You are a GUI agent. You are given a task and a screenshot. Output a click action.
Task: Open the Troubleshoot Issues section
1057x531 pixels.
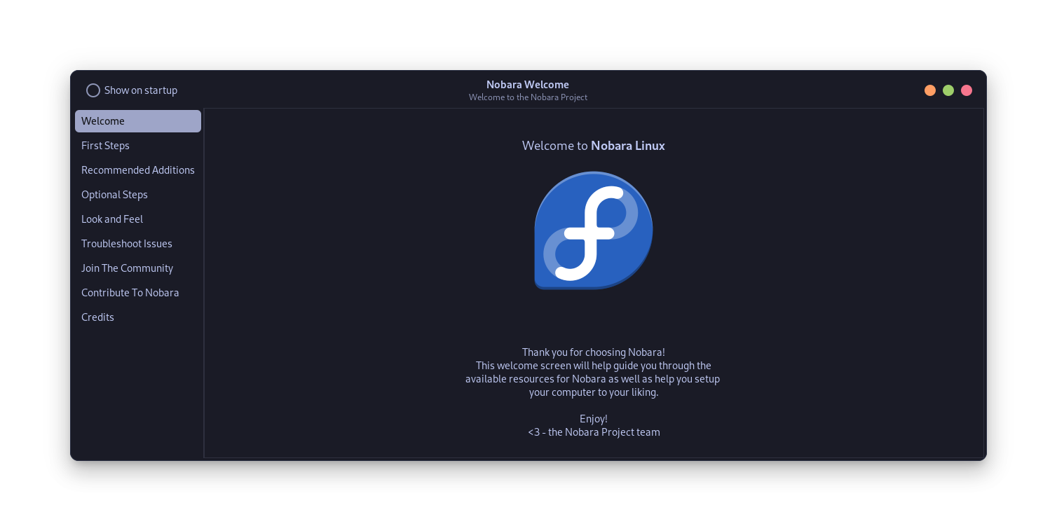click(x=127, y=243)
